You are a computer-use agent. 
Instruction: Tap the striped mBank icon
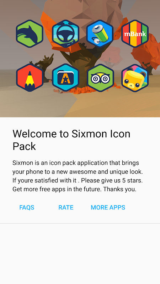(135, 34)
